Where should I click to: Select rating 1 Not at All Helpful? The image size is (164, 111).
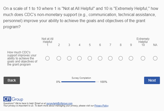[47, 58]
